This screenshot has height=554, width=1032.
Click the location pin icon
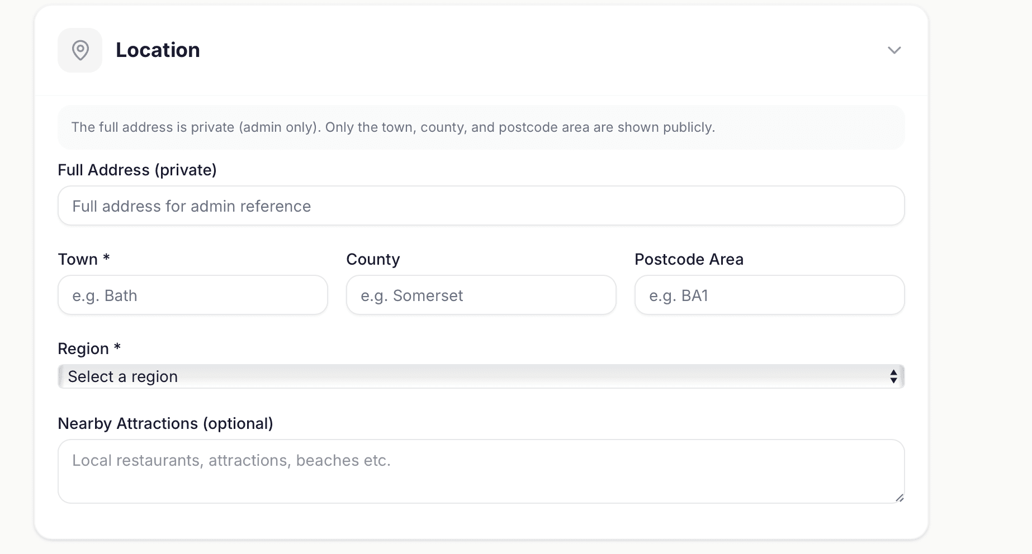(80, 50)
